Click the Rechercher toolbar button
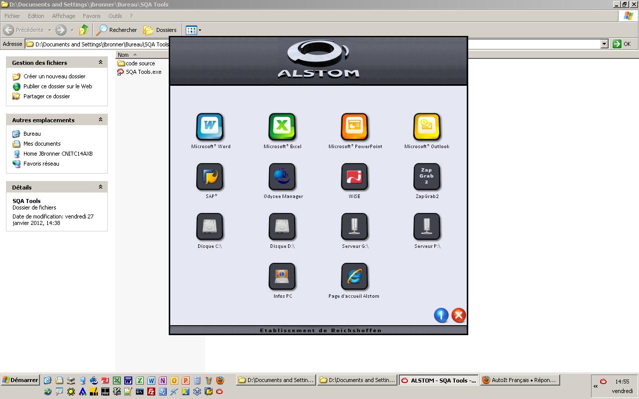639x399 pixels. click(x=117, y=30)
